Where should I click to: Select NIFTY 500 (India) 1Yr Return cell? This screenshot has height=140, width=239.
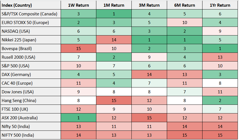point(220,135)
